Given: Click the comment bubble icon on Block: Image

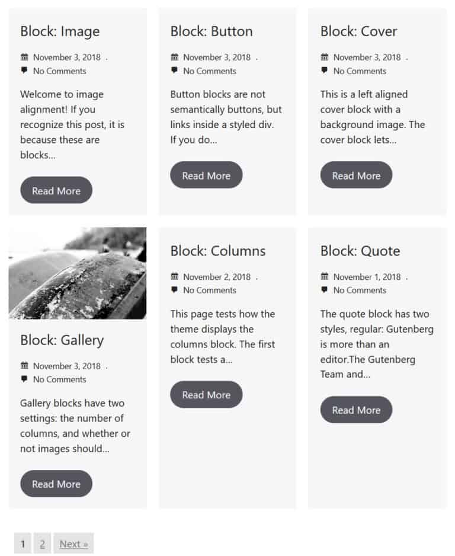Looking at the screenshot, I should pyautogui.click(x=24, y=71).
